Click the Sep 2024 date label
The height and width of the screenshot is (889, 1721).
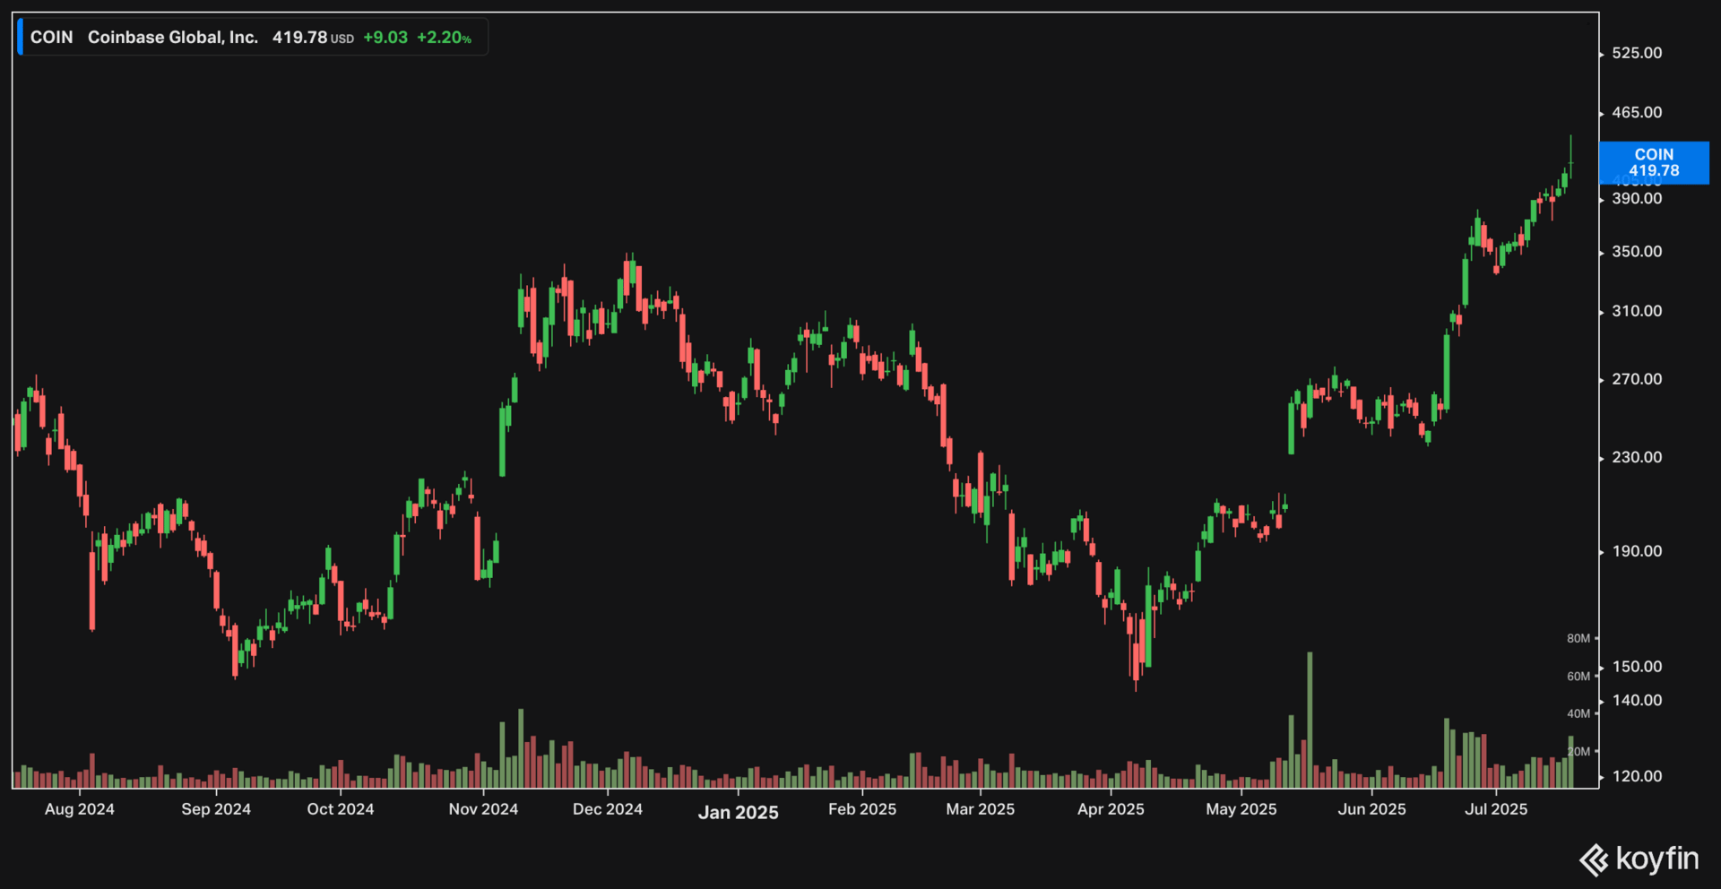[216, 809]
